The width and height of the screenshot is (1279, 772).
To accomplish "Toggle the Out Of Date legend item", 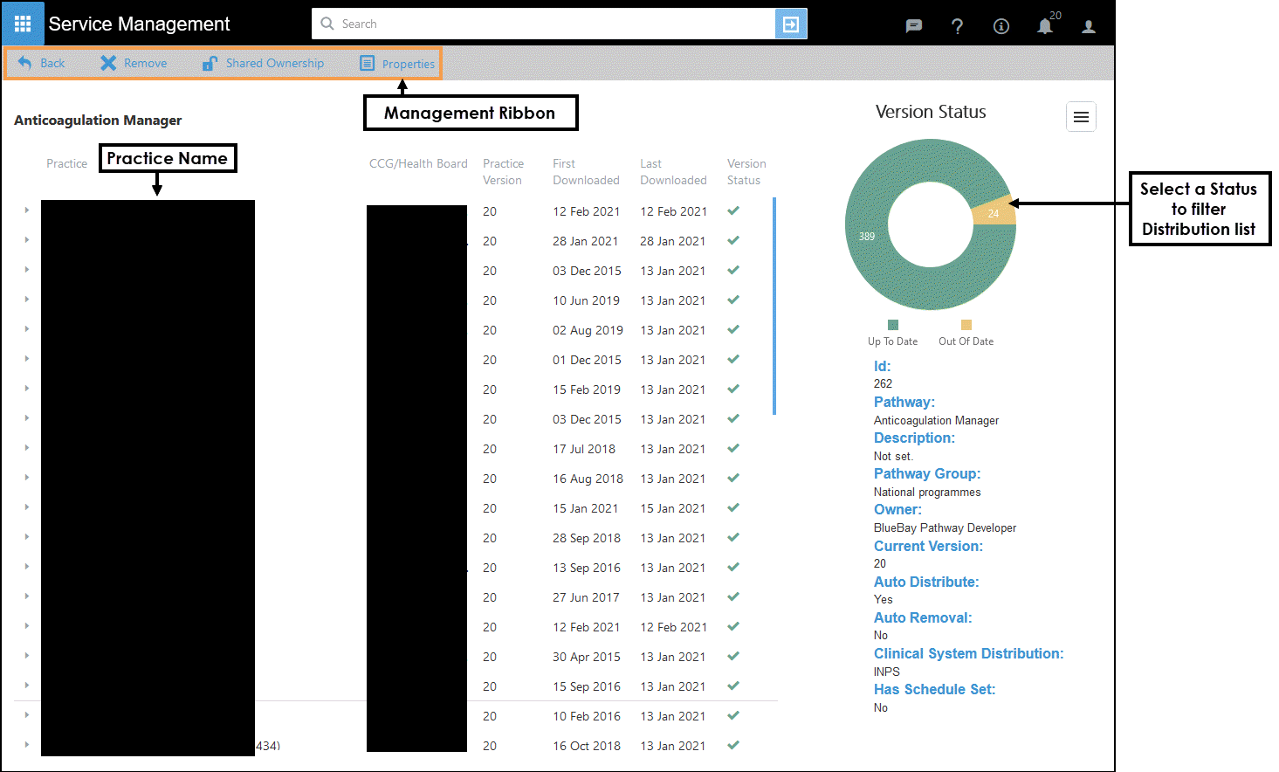I will (966, 333).
